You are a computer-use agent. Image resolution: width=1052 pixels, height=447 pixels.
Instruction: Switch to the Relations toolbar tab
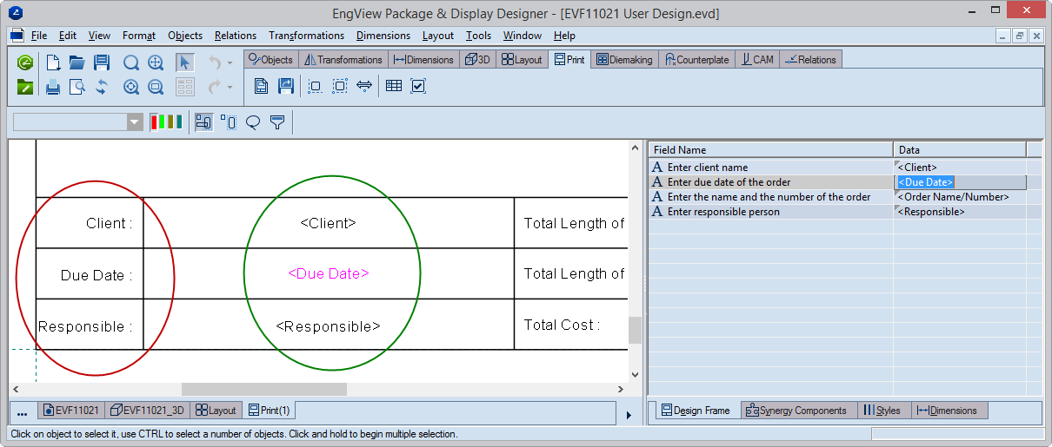(810, 60)
